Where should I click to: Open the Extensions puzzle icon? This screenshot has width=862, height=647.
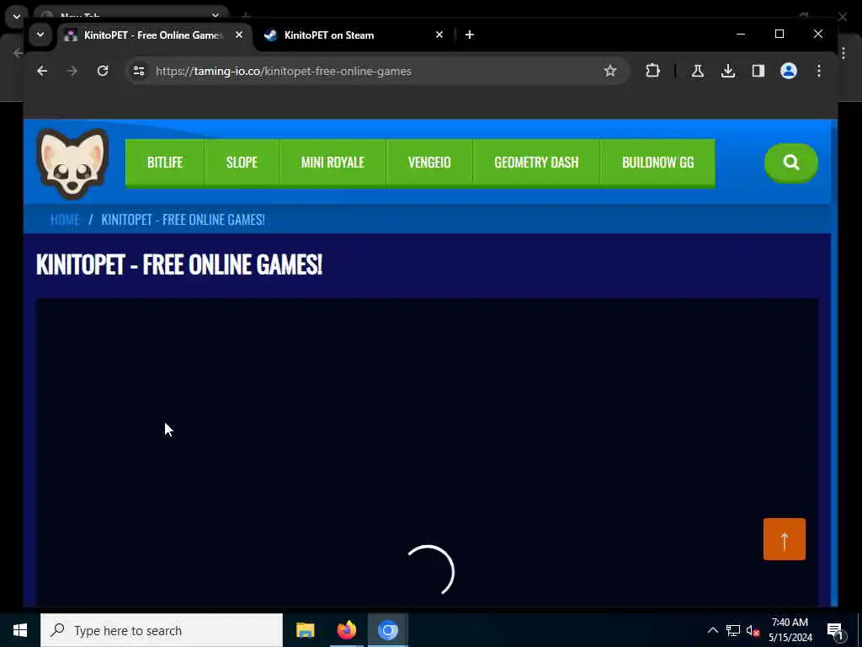tap(652, 71)
